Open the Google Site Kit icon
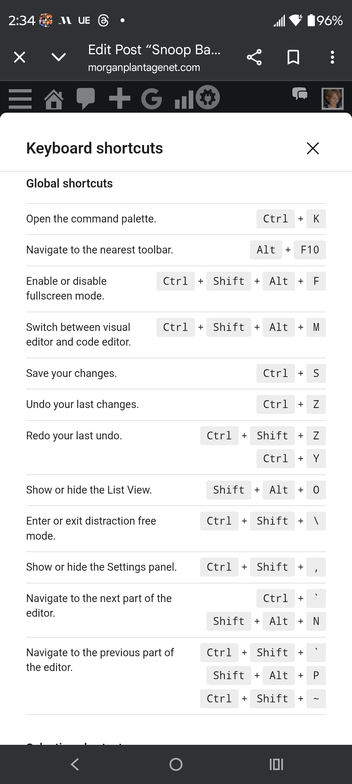Viewport: 352px width, 784px height. tap(152, 99)
